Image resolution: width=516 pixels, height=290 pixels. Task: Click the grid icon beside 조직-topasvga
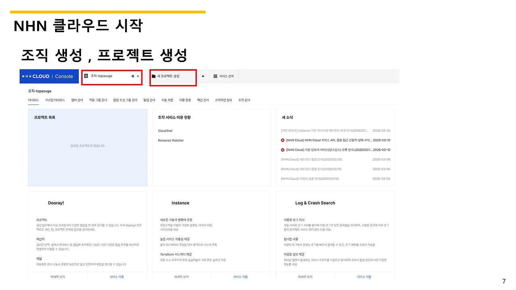pyautogui.click(x=86, y=76)
